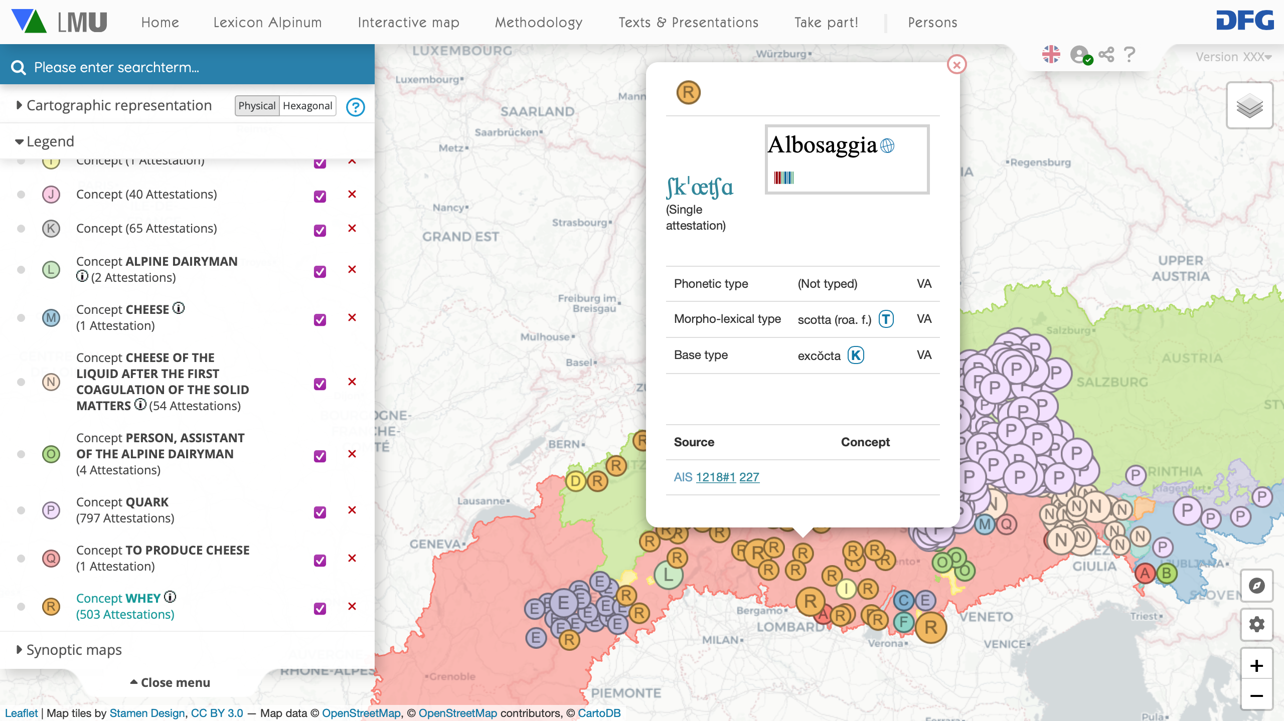1284x721 pixels.
Task: Uncheck the QUARK concept checkbox
Action: click(319, 512)
